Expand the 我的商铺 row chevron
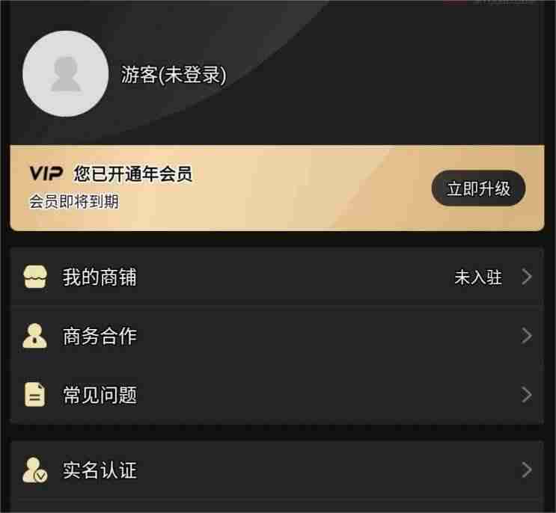 (x=527, y=277)
